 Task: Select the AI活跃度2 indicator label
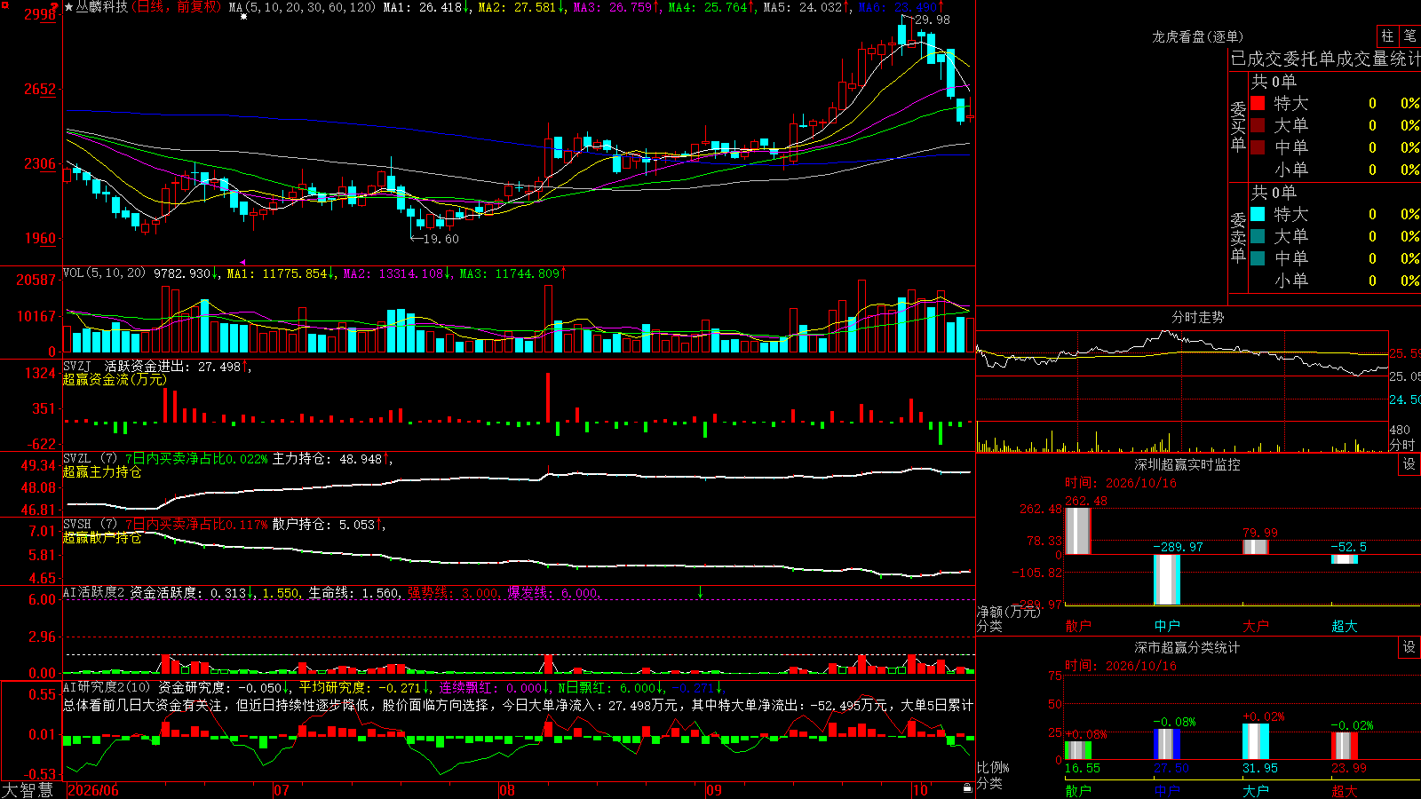point(94,592)
